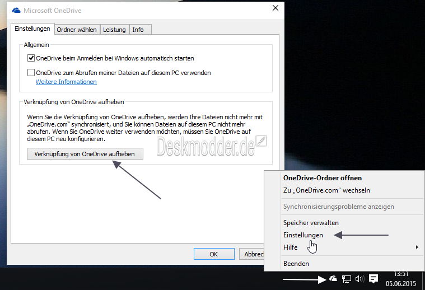Switch to the Ordner wählen tab

(x=77, y=30)
